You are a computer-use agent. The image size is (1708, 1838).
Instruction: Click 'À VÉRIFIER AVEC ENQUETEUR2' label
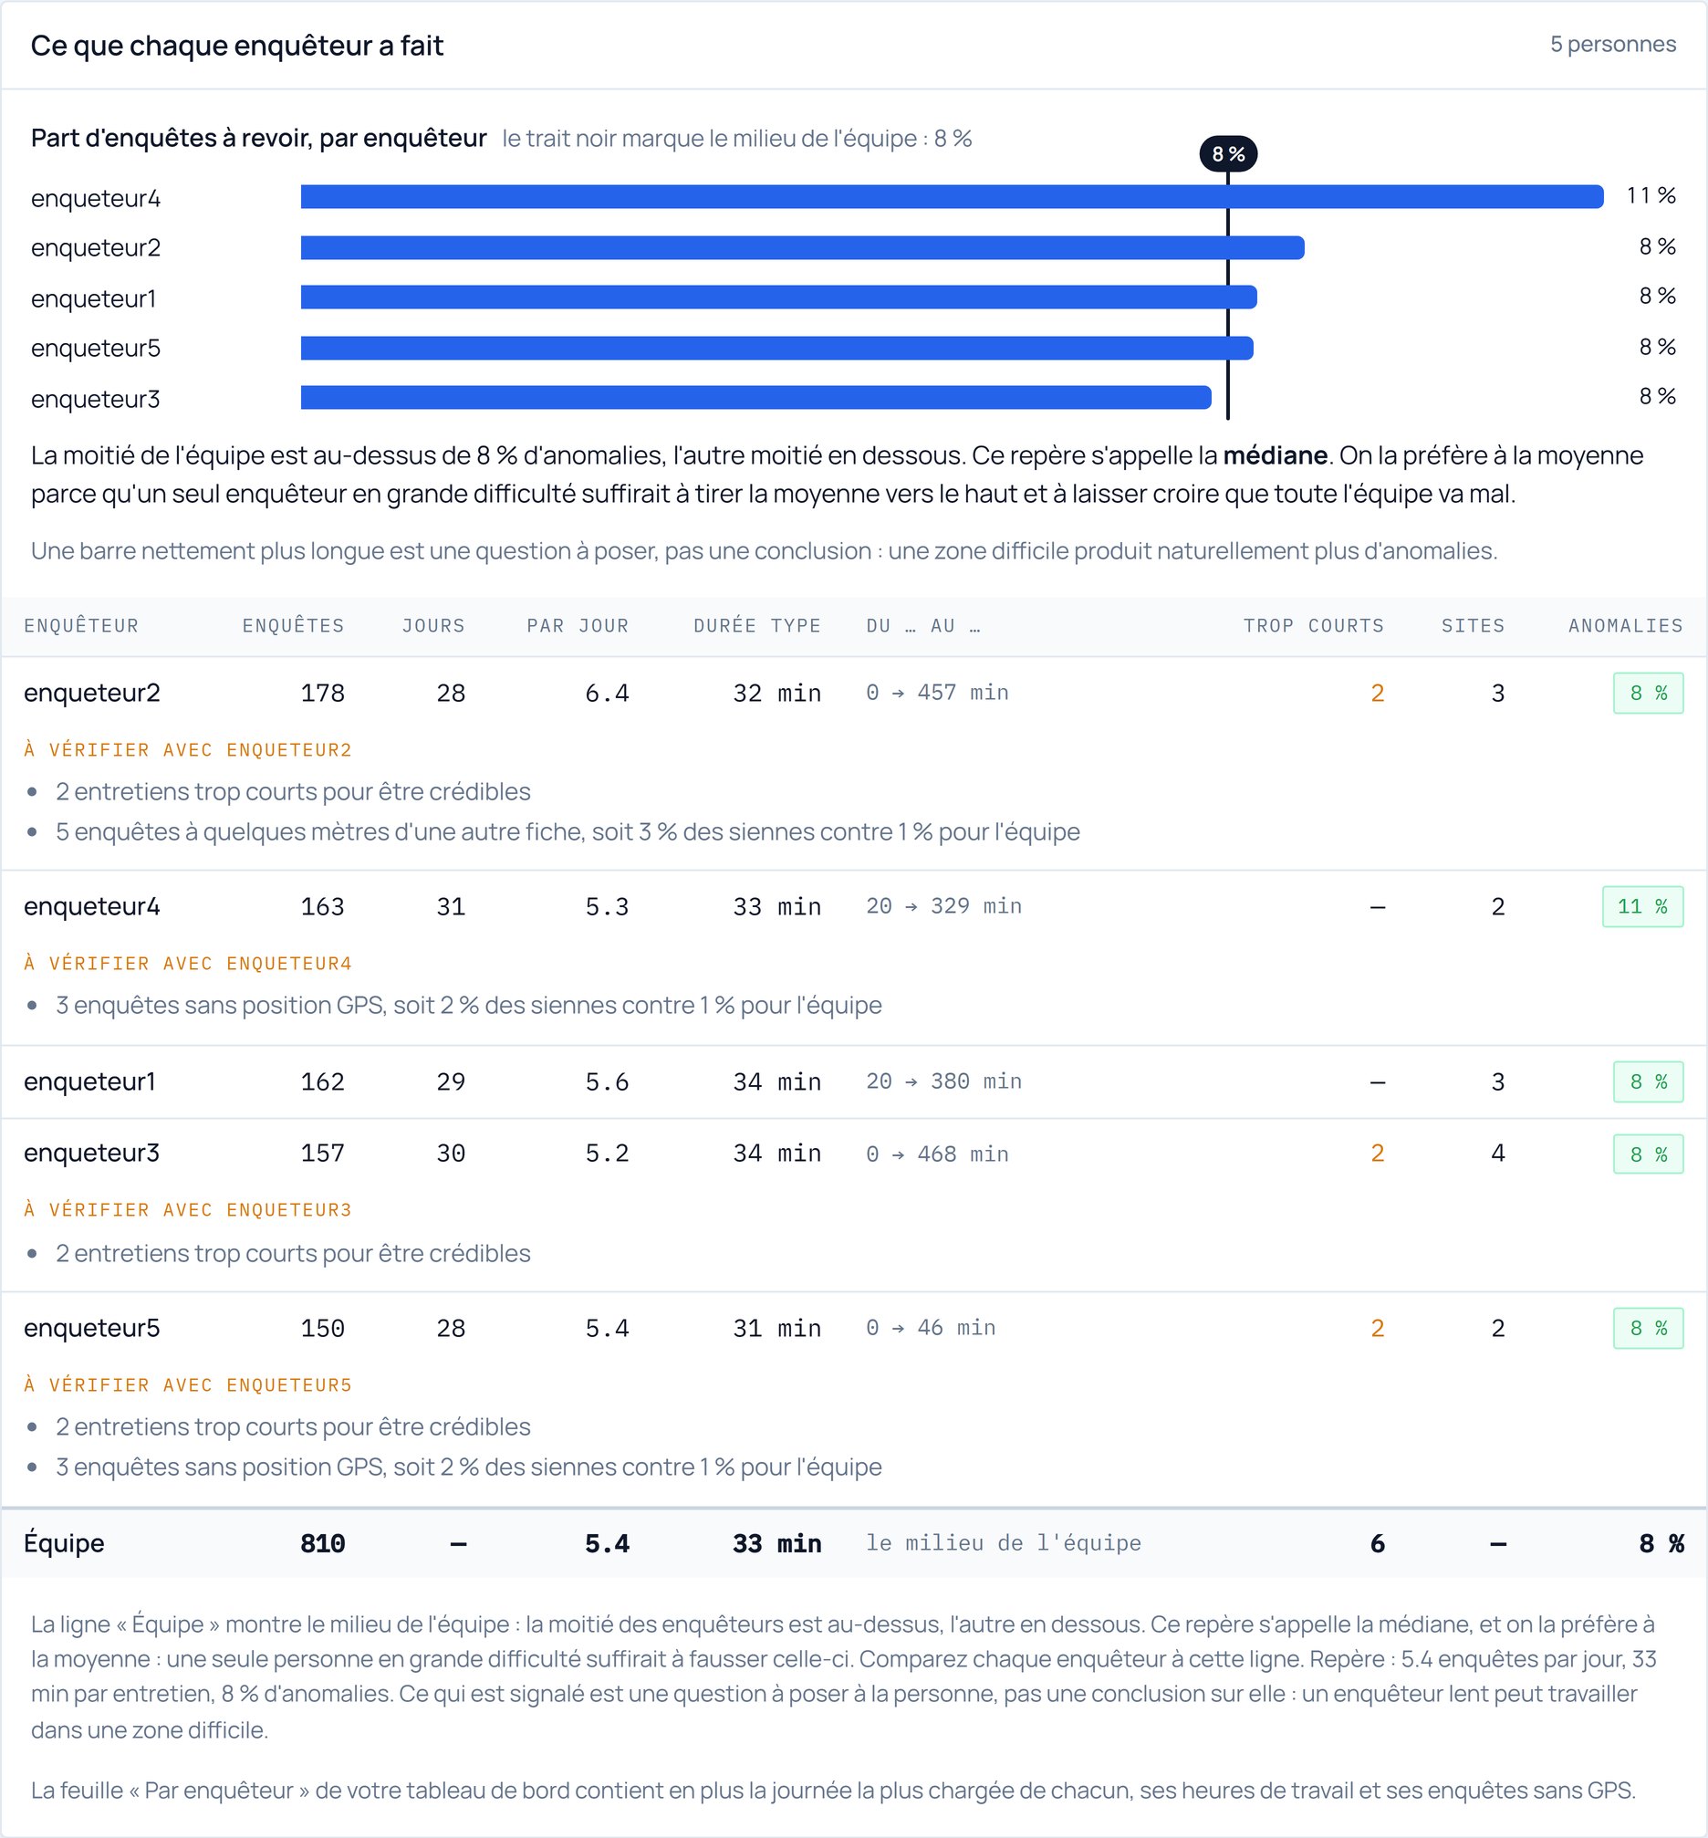pyautogui.click(x=188, y=750)
